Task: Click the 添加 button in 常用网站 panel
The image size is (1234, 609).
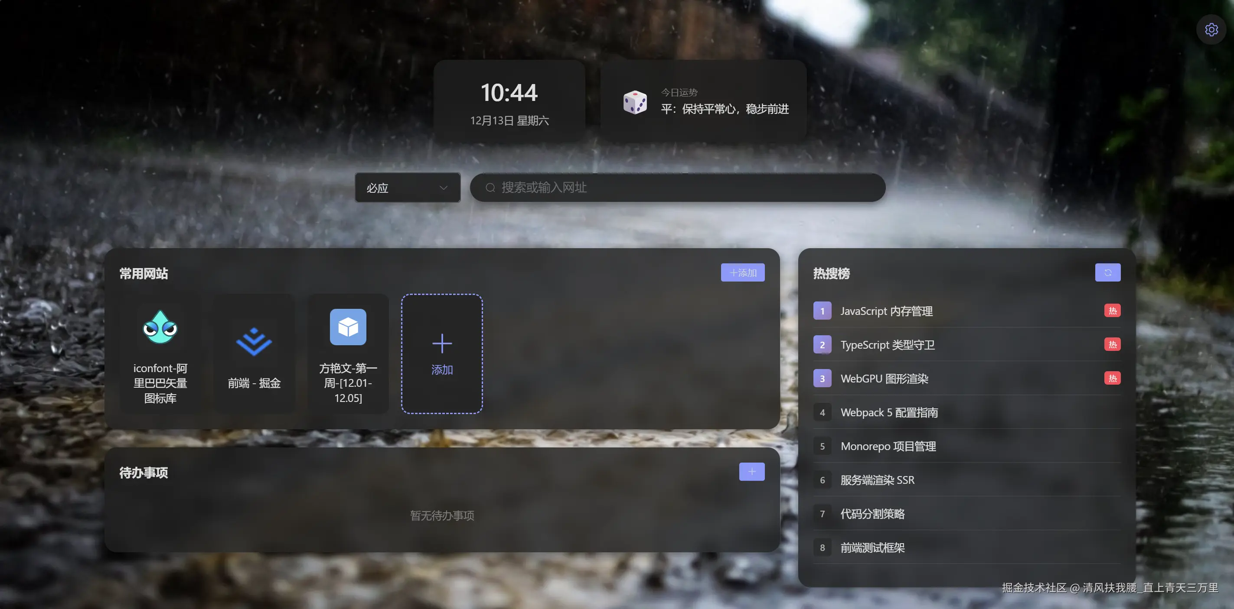Action: (x=742, y=272)
